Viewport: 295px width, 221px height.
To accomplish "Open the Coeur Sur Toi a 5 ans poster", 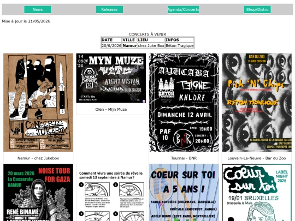I will pos(184,193).
